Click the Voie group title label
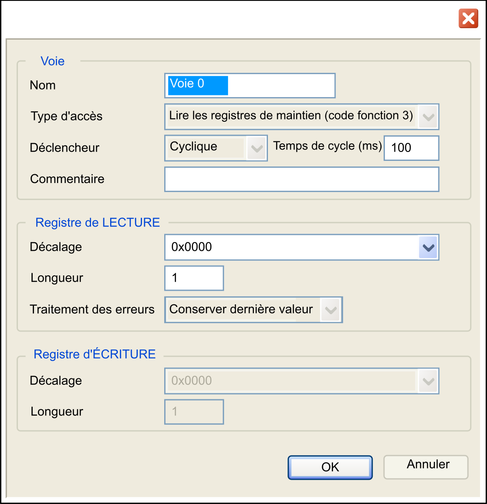Viewport: 487px width, 504px height. 52,61
